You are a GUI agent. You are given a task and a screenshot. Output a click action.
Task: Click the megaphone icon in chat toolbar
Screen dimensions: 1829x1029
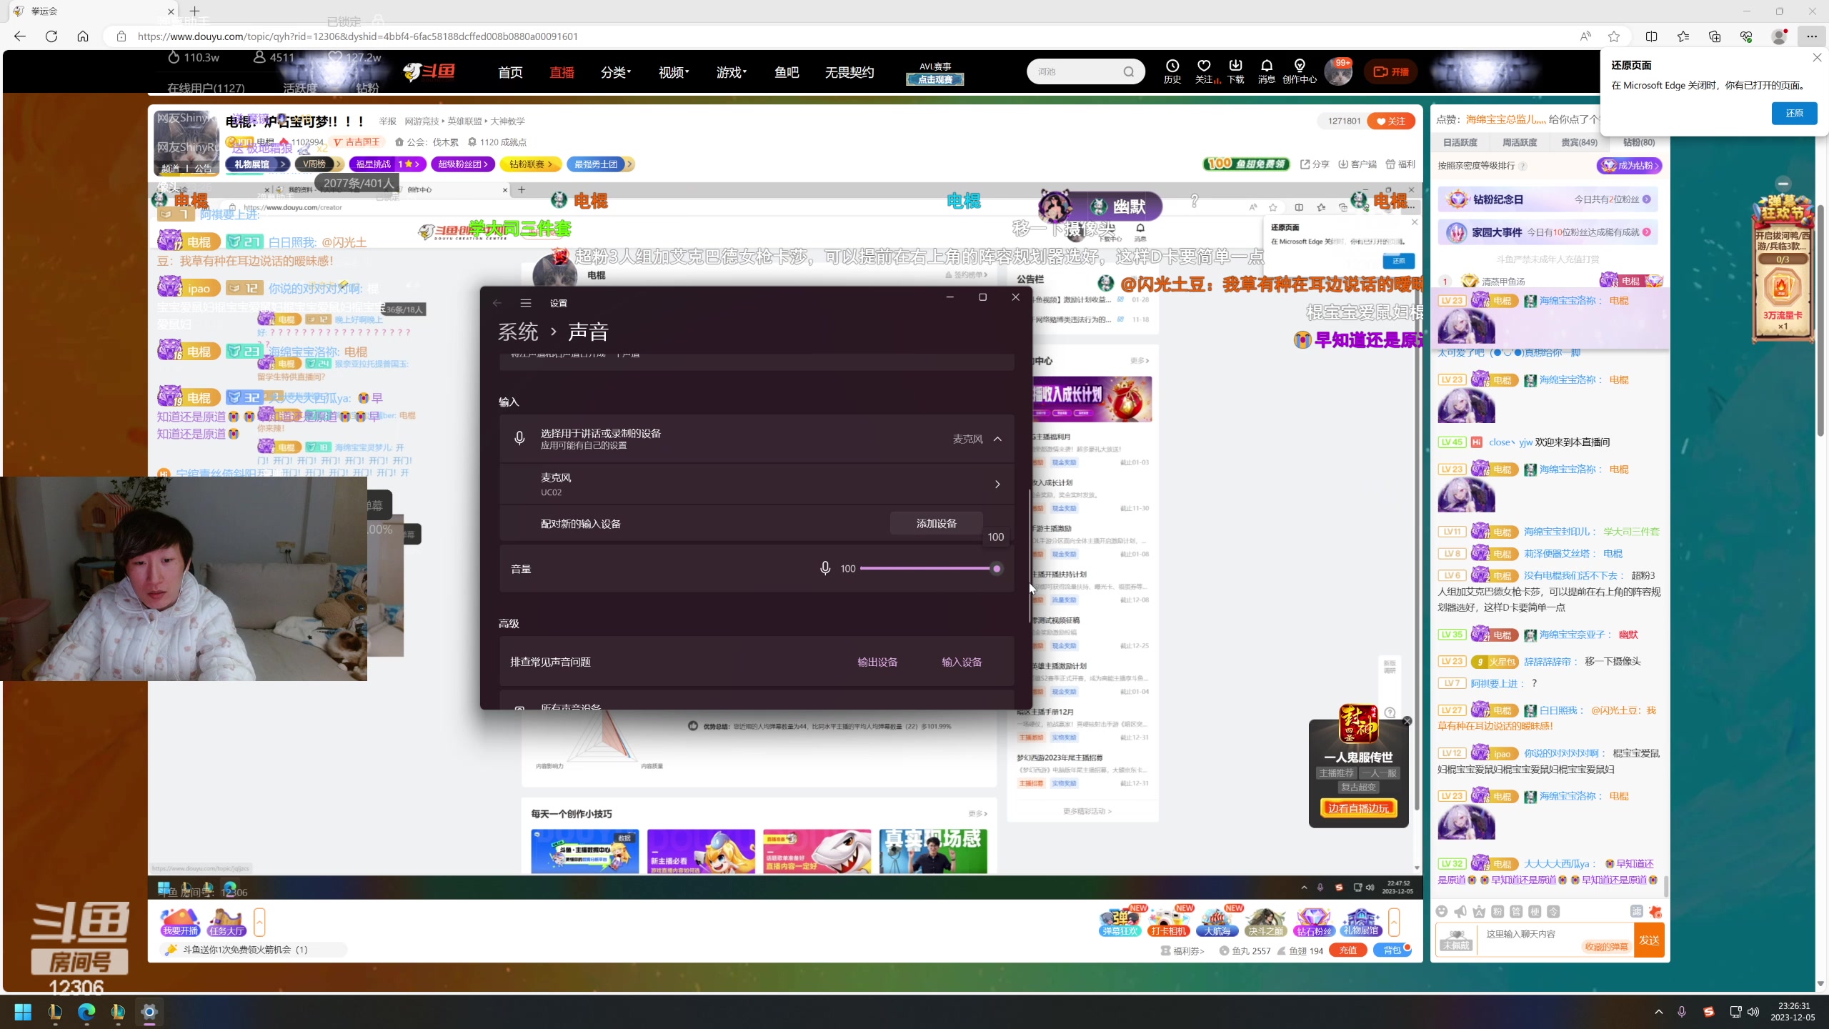(1460, 911)
